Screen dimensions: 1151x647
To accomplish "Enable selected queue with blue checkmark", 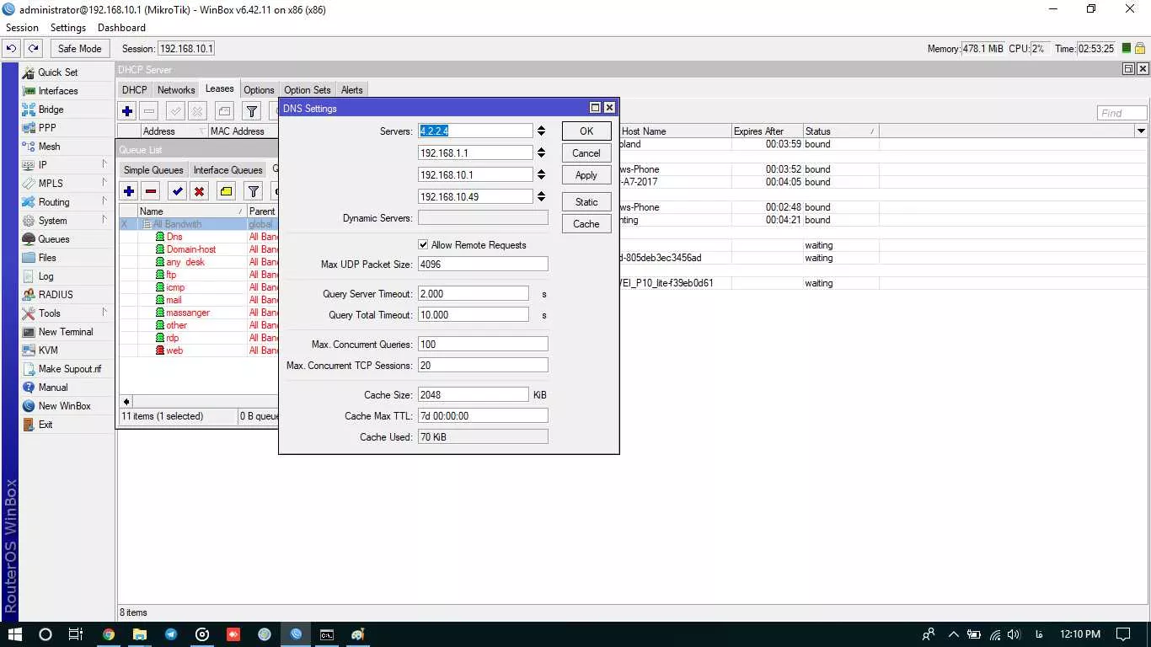I will coord(177,191).
